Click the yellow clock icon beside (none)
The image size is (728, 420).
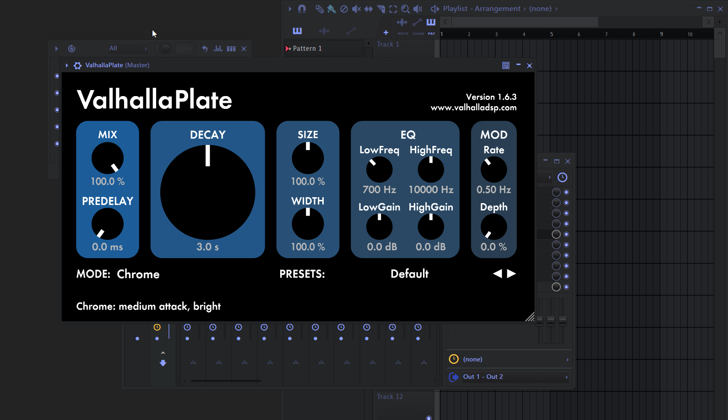(x=454, y=359)
